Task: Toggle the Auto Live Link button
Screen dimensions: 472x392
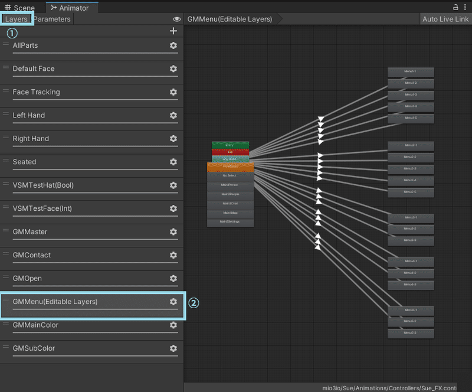Action: (x=445, y=19)
